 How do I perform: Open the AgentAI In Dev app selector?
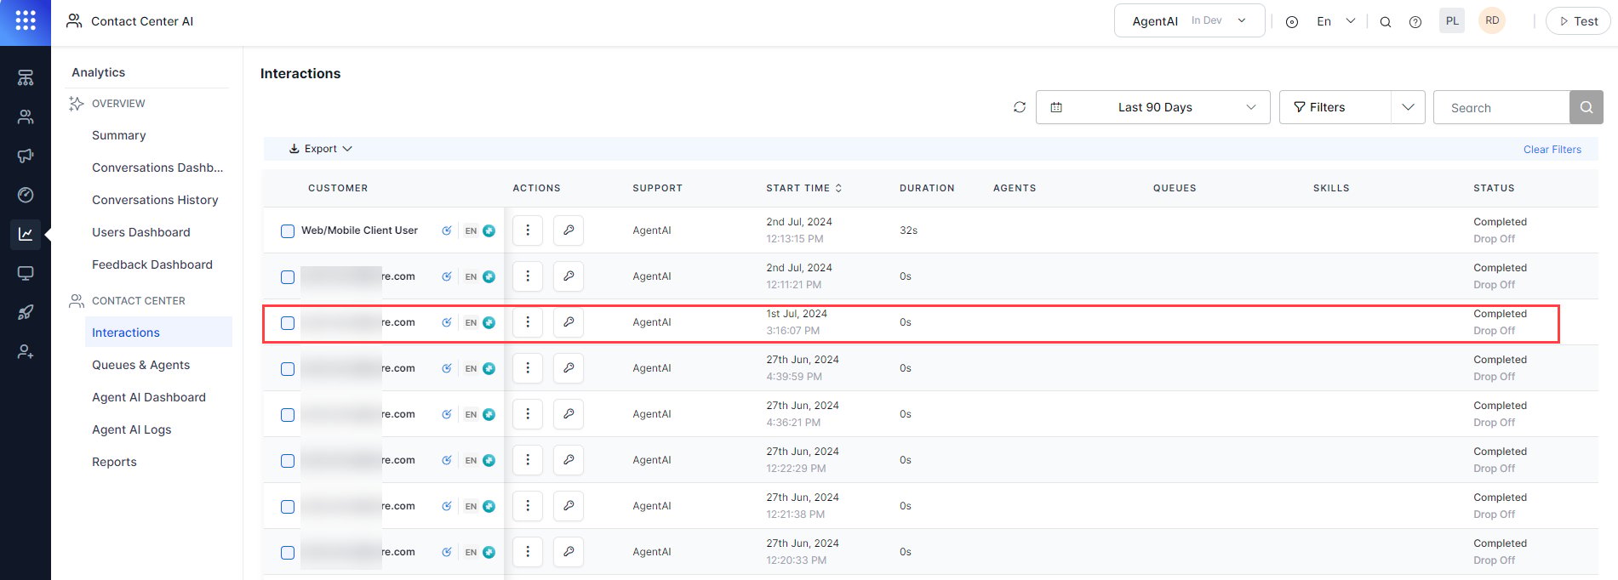pos(1189,21)
